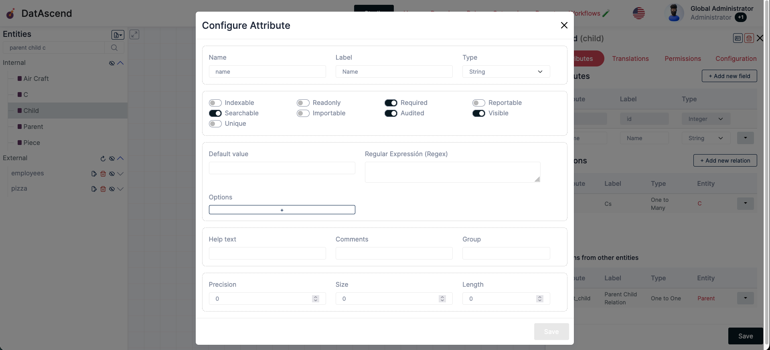Toggle employees visibility eye icon

[112, 174]
